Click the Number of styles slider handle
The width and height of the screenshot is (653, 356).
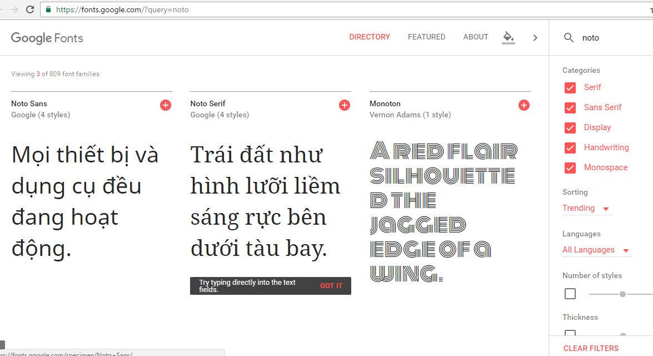pos(622,294)
